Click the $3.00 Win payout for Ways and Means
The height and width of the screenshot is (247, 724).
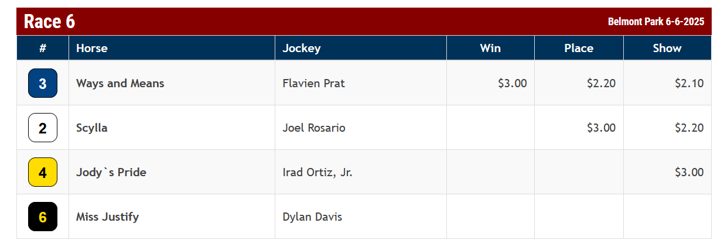pos(513,83)
